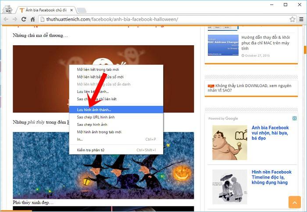Go to the home page icon
Image resolution: width=307 pixels, height=212 pixels.
coord(33,19)
